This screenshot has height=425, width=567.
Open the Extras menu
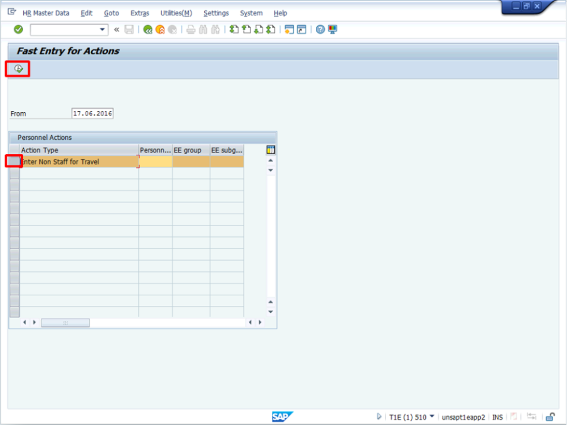pos(139,13)
